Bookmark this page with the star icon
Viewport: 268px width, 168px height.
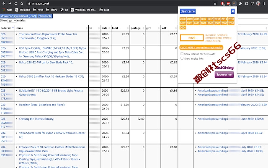click(x=215, y=3)
